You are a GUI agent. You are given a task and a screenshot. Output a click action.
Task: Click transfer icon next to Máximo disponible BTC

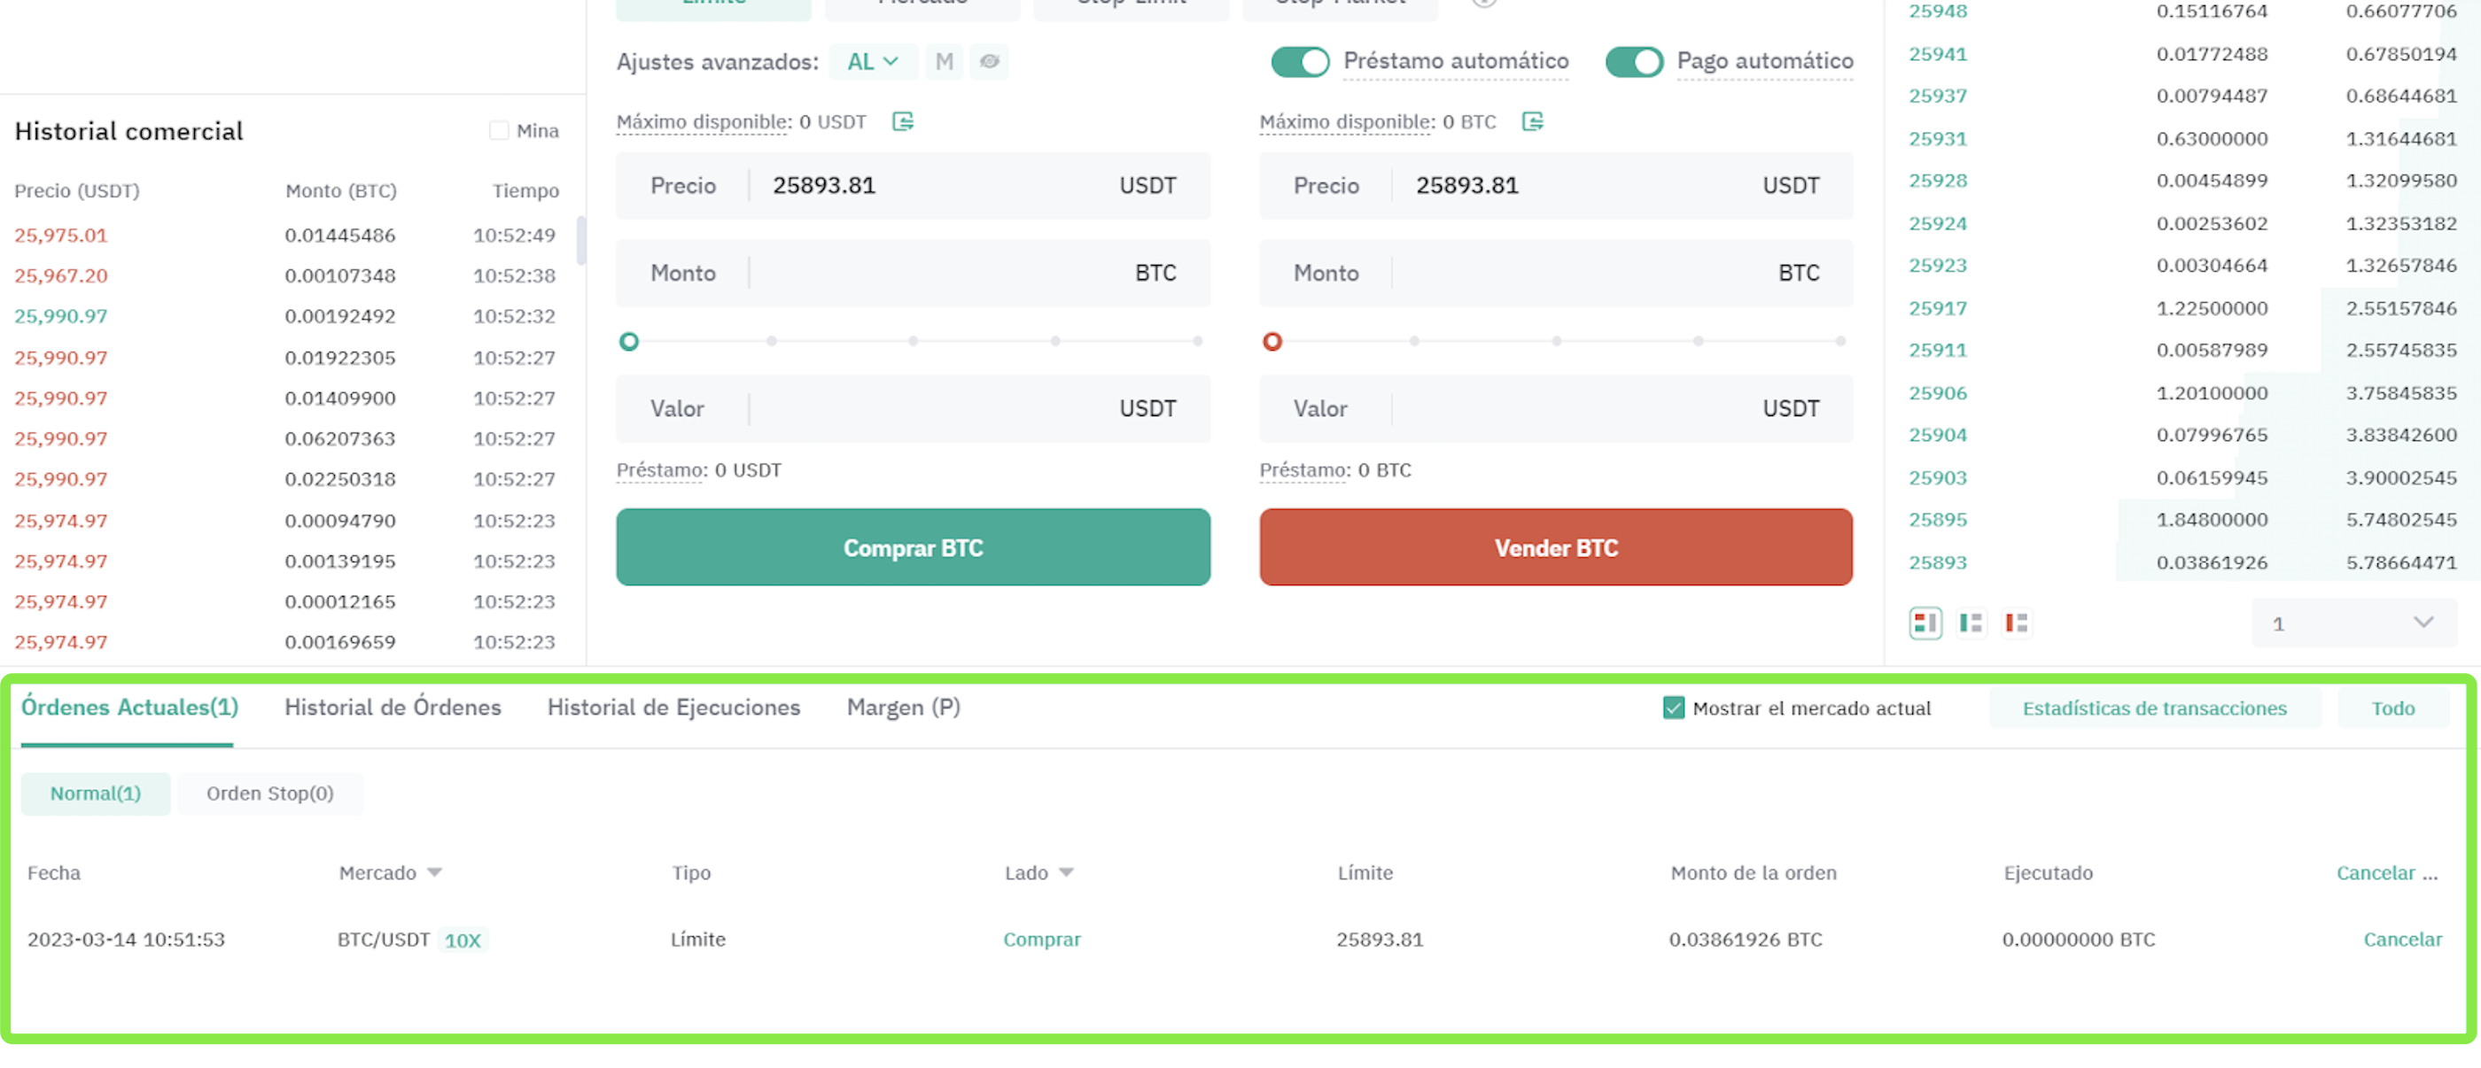click(x=1531, y=121)
